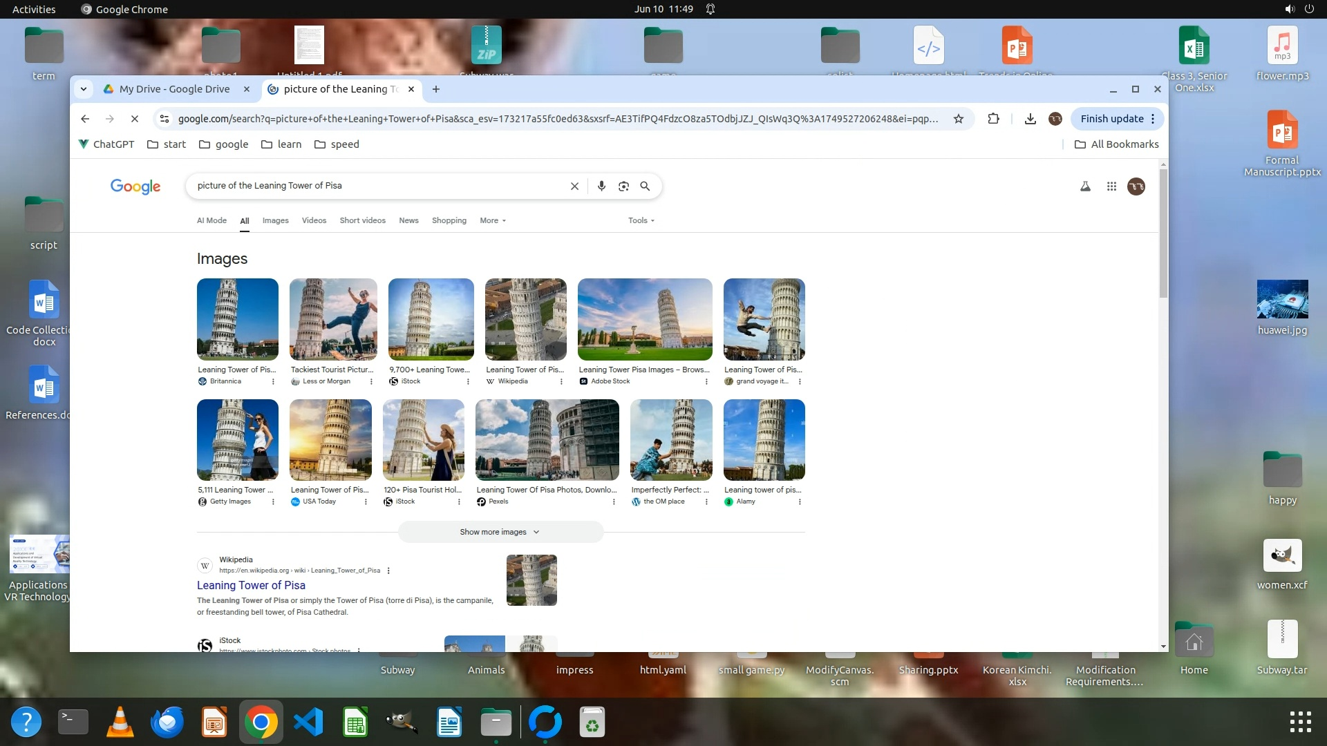
Task: Open the tab search dropdown arrow
Action: (83, 89)
